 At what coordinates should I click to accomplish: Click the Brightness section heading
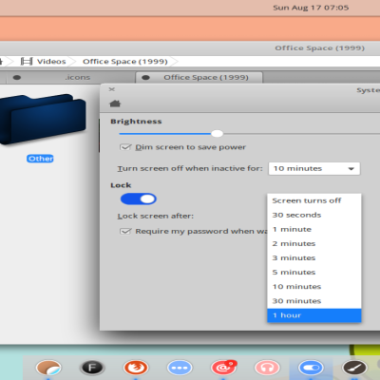click(x=136, y=122)
